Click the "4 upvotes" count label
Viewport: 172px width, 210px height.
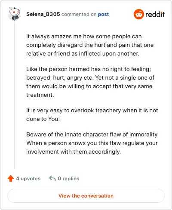click(28, 179)
